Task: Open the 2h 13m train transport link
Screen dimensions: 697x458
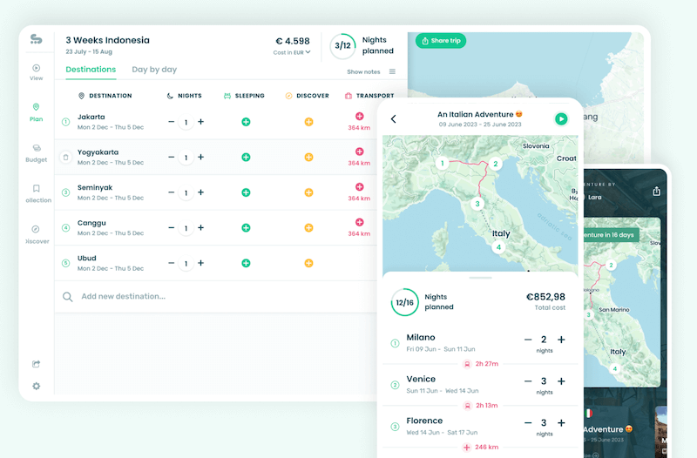Action: point(481,406)
